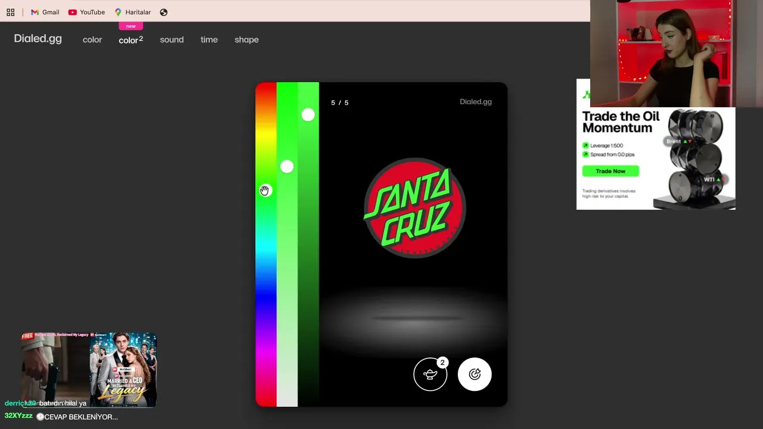
Task: Click the hint count badge showing 2
Action: [x=442, y=362]
